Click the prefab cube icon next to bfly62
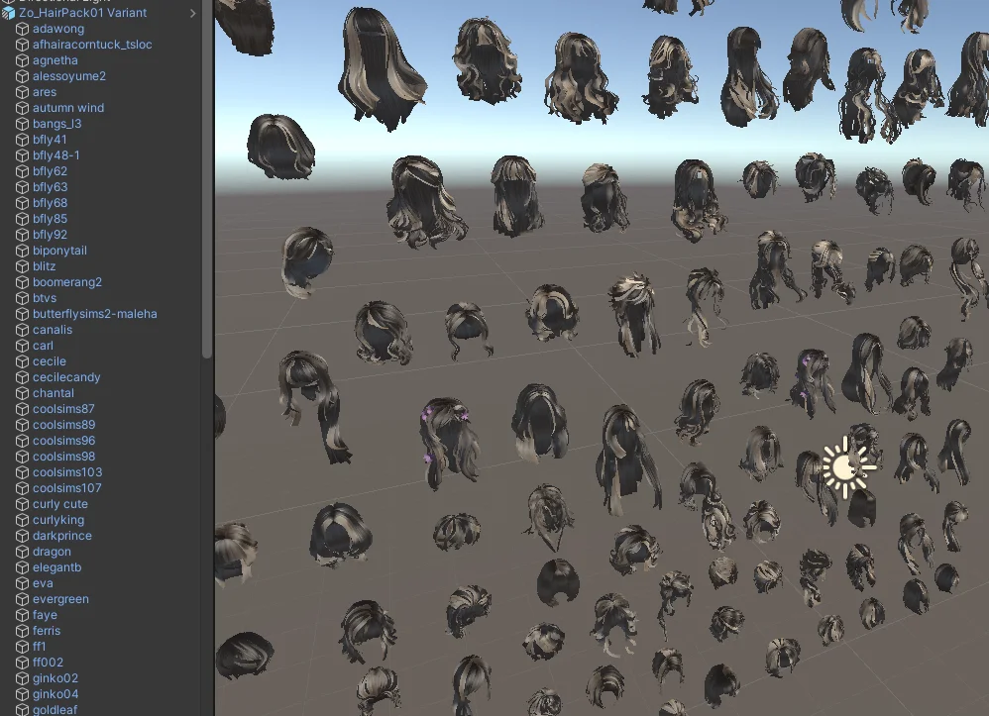The height and width of the screenshot is (716, 989). click(23, 171)
